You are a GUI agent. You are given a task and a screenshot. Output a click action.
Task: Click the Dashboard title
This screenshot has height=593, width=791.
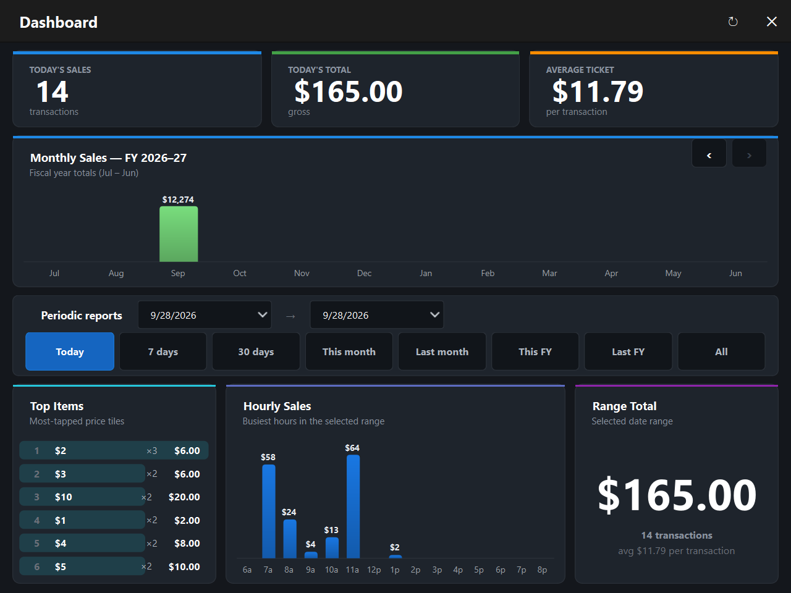point(59,22)
